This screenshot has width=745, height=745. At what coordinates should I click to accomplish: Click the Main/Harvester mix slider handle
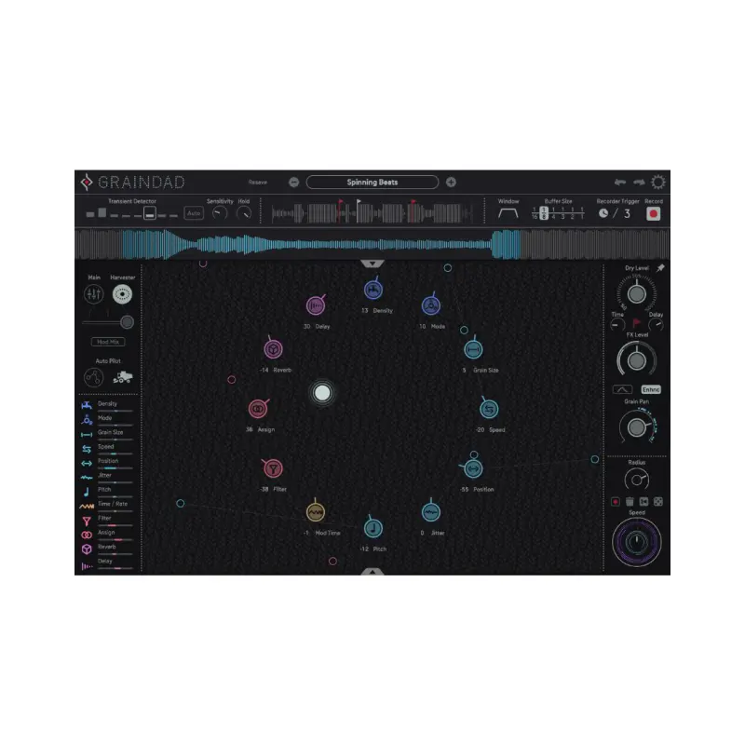tap(127, 322)
